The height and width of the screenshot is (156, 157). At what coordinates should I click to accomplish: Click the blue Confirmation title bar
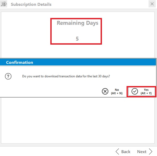pos(78,62)
